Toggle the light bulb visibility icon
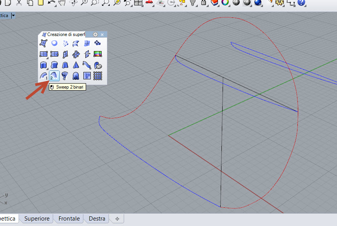The image size is (337, 226). click(x=193, y=3)
